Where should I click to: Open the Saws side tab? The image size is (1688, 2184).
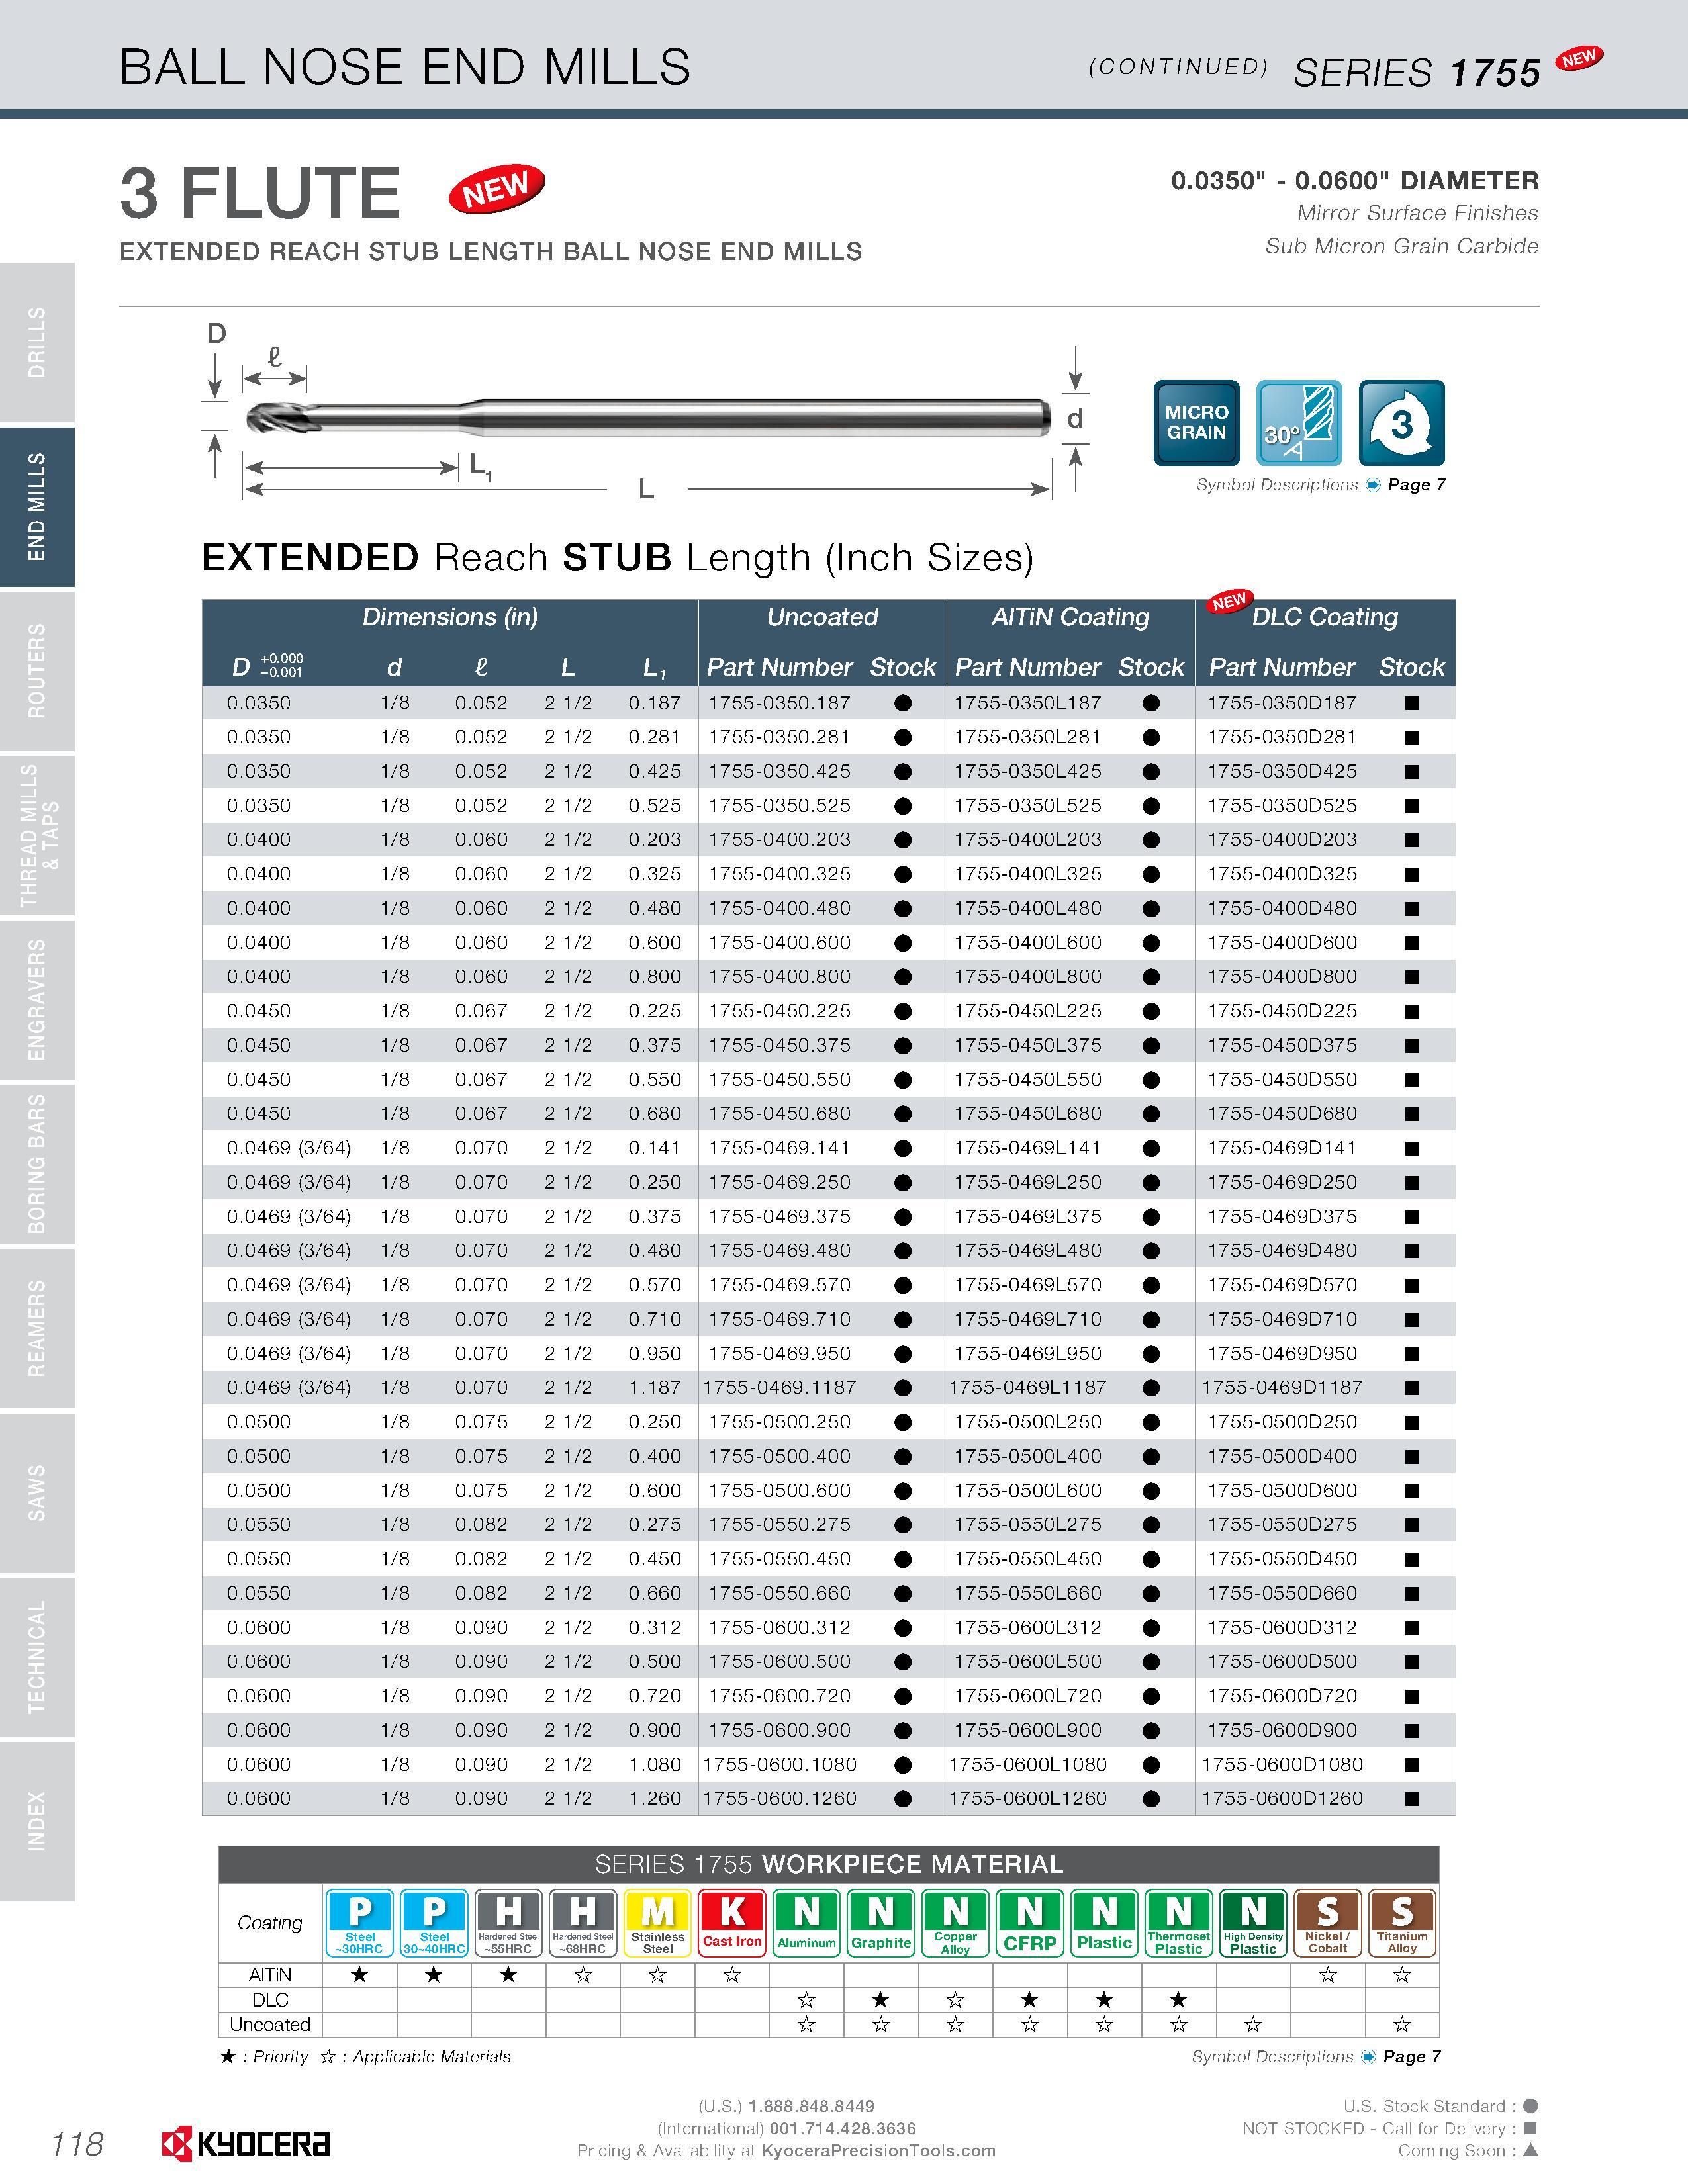point(37,1492)
